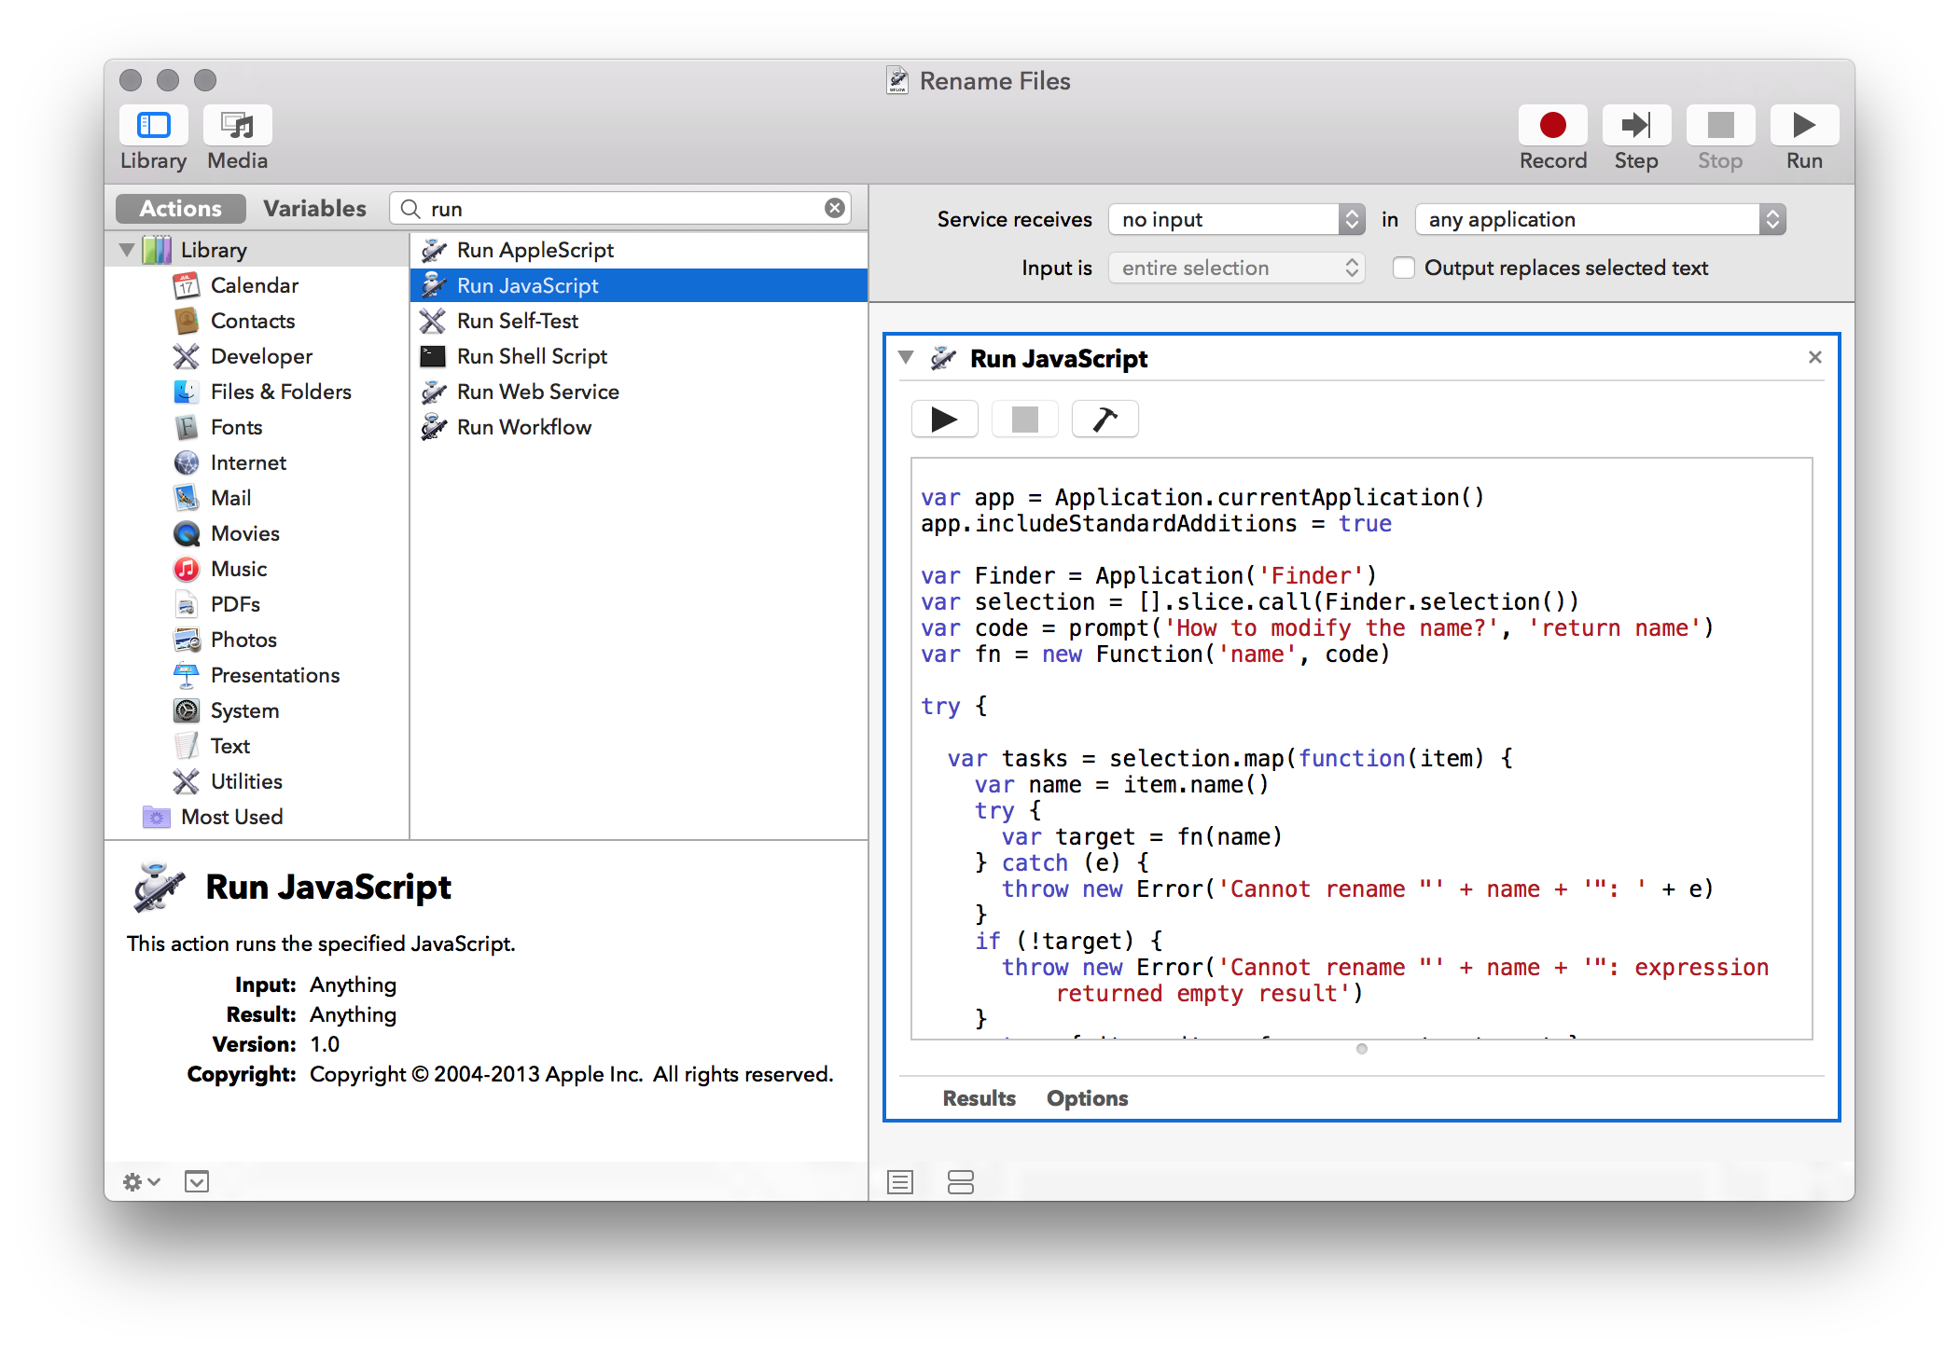Toggle the Library panel button
1959x1350 pixels.
[x=154, y=126]
